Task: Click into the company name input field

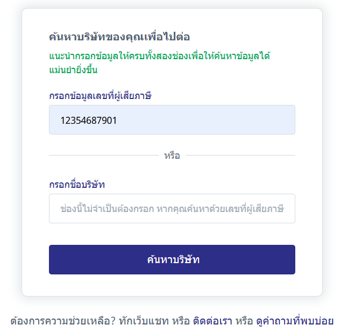Action: (x=172, y=208)
